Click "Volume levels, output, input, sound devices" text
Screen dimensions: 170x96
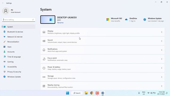pos(62,42)
